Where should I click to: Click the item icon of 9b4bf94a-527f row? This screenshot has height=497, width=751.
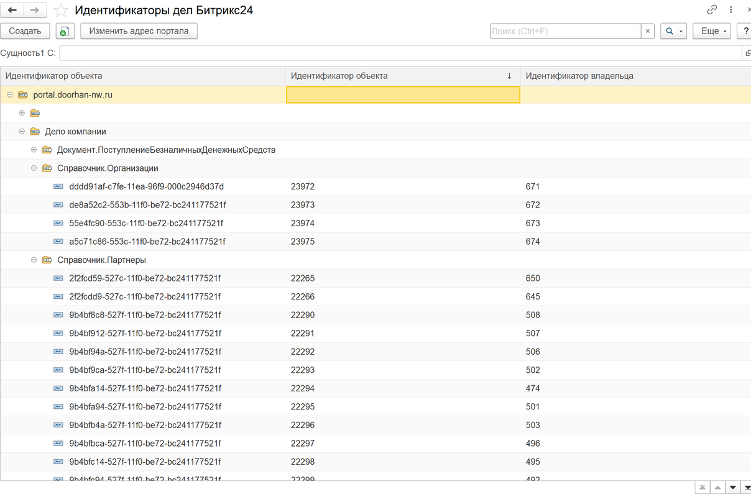(58, 351)
